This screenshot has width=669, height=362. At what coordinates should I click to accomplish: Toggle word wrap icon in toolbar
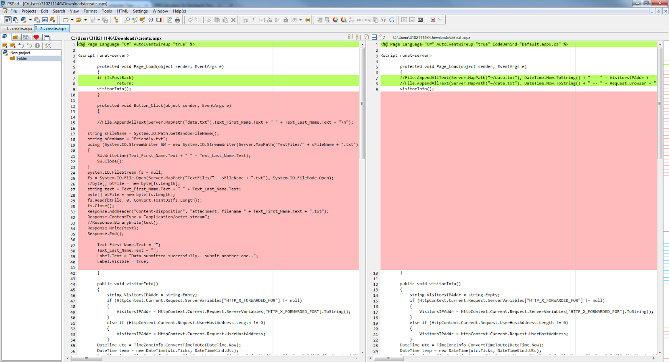click(x=245, y=20)
